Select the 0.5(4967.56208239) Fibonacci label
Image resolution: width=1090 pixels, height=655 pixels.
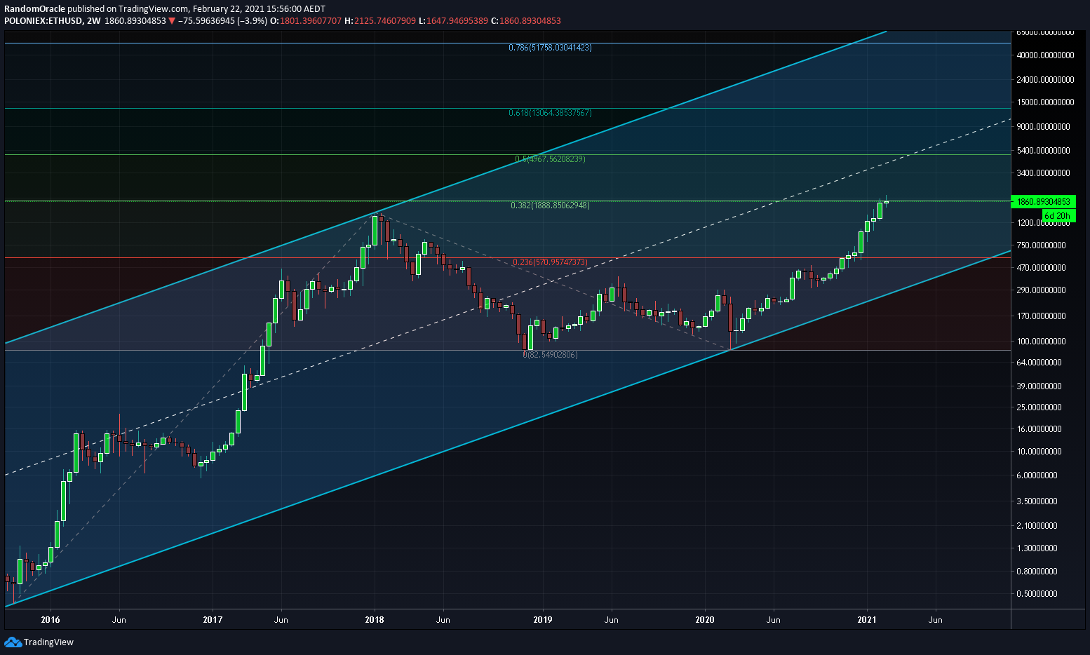coord(550,159)
